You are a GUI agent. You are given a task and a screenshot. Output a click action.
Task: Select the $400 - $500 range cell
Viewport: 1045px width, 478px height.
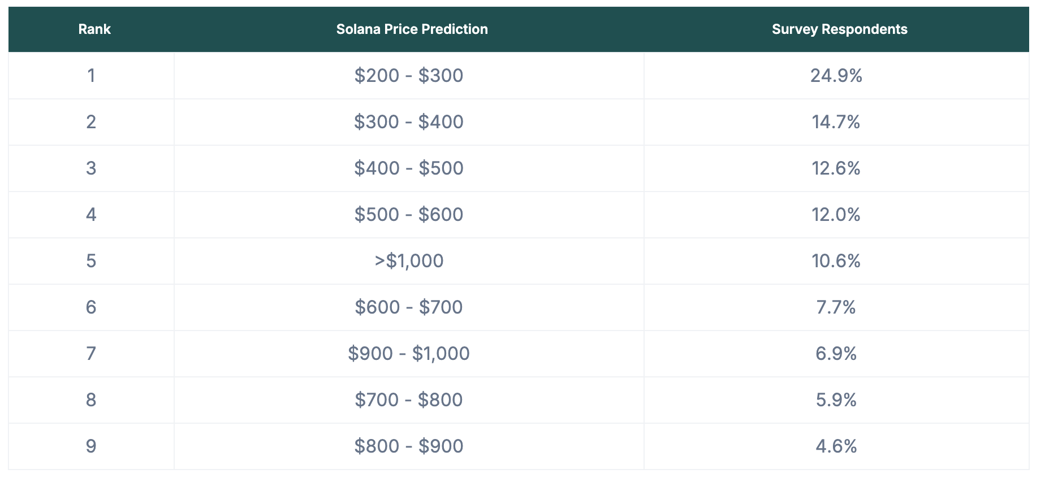[x=409, y=168]
